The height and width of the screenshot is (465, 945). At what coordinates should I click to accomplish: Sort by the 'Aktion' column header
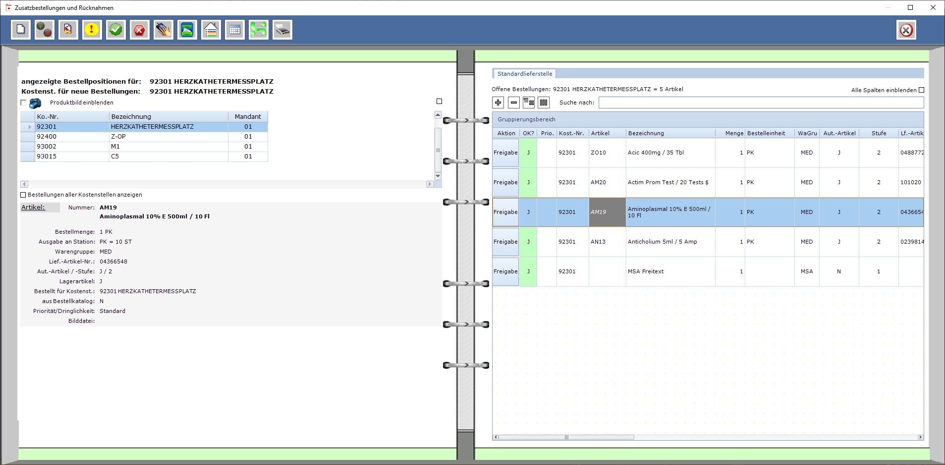(x=506, y=133)
